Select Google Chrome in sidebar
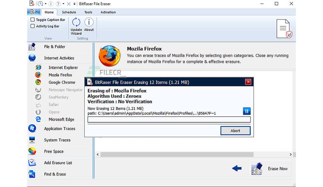This screenshot has height=187, width=323. click(x=62, y=82)
